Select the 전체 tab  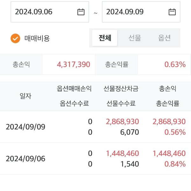point(105,38)
